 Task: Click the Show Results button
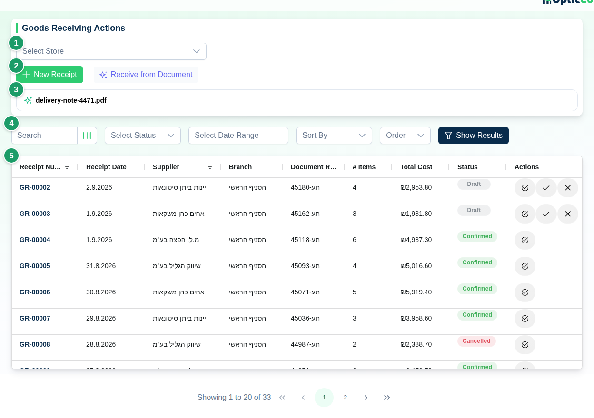pos(474,136)
